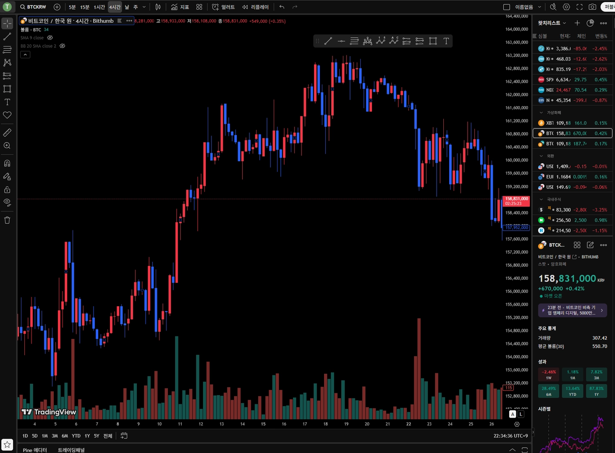Click the trend line icon in floating toolbar
This screenshot has height=453, width=615.
click(328, 41)
